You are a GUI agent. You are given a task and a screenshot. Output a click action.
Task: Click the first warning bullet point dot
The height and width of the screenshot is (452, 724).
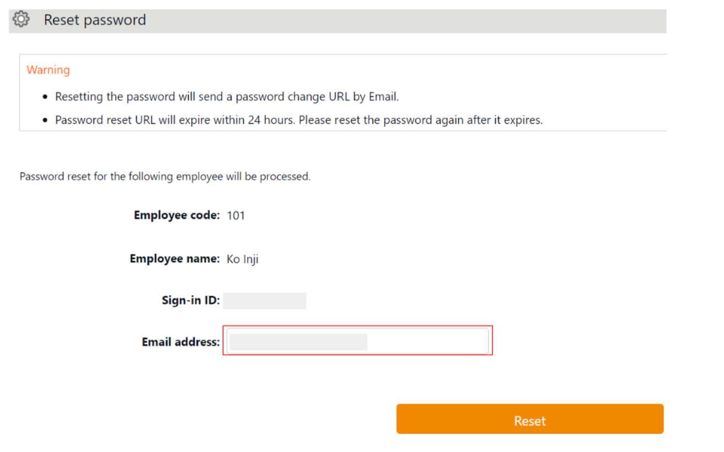(x=46, y=97)
